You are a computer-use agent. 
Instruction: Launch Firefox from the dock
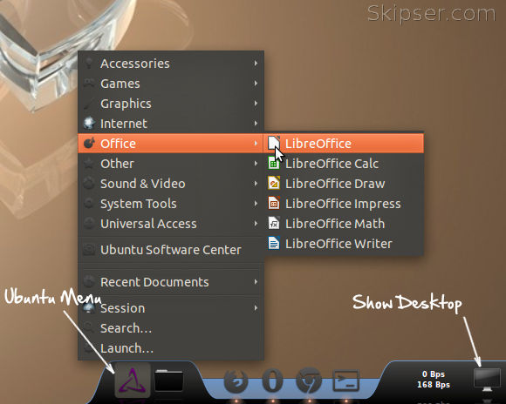pyautogui.click(x=236, y=380)
